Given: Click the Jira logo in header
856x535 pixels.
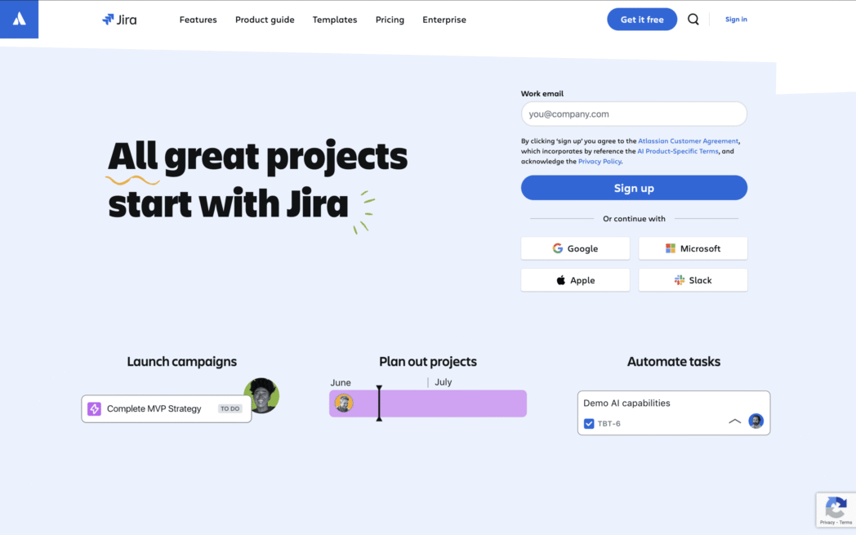Looking at the screenshot, I should tap(119, 20).
